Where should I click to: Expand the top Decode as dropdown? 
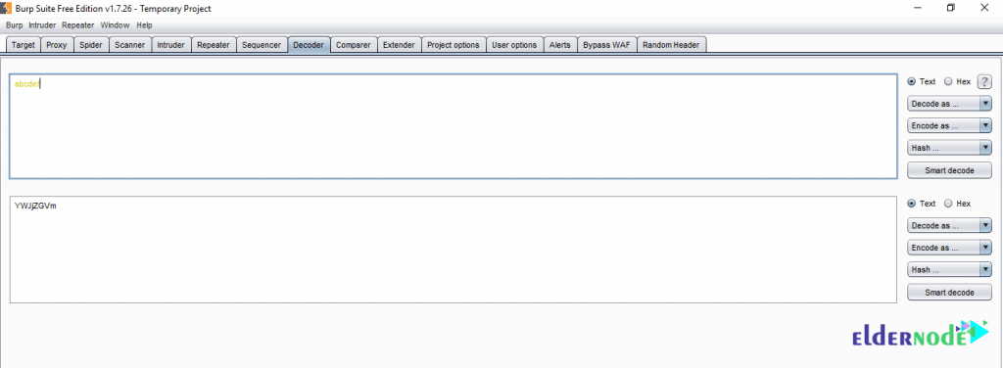pyautogui.click(x=949, y=104)
